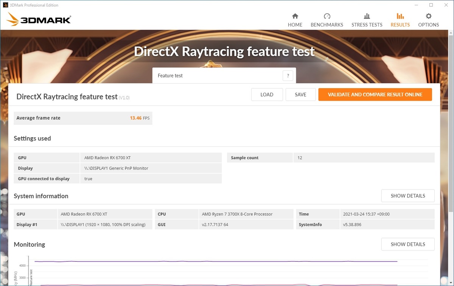
Task: Click the Feature test card label
Action: point(170,76)
